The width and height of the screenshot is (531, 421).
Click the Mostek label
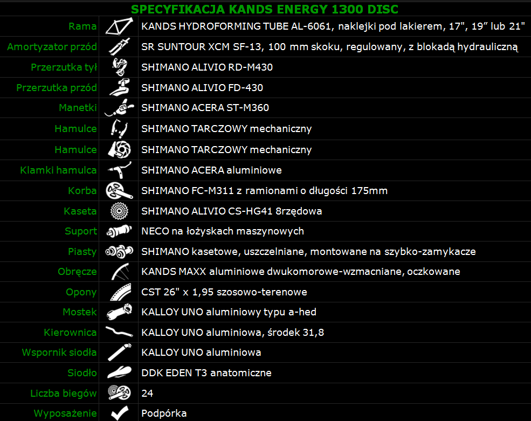[80, 312]
